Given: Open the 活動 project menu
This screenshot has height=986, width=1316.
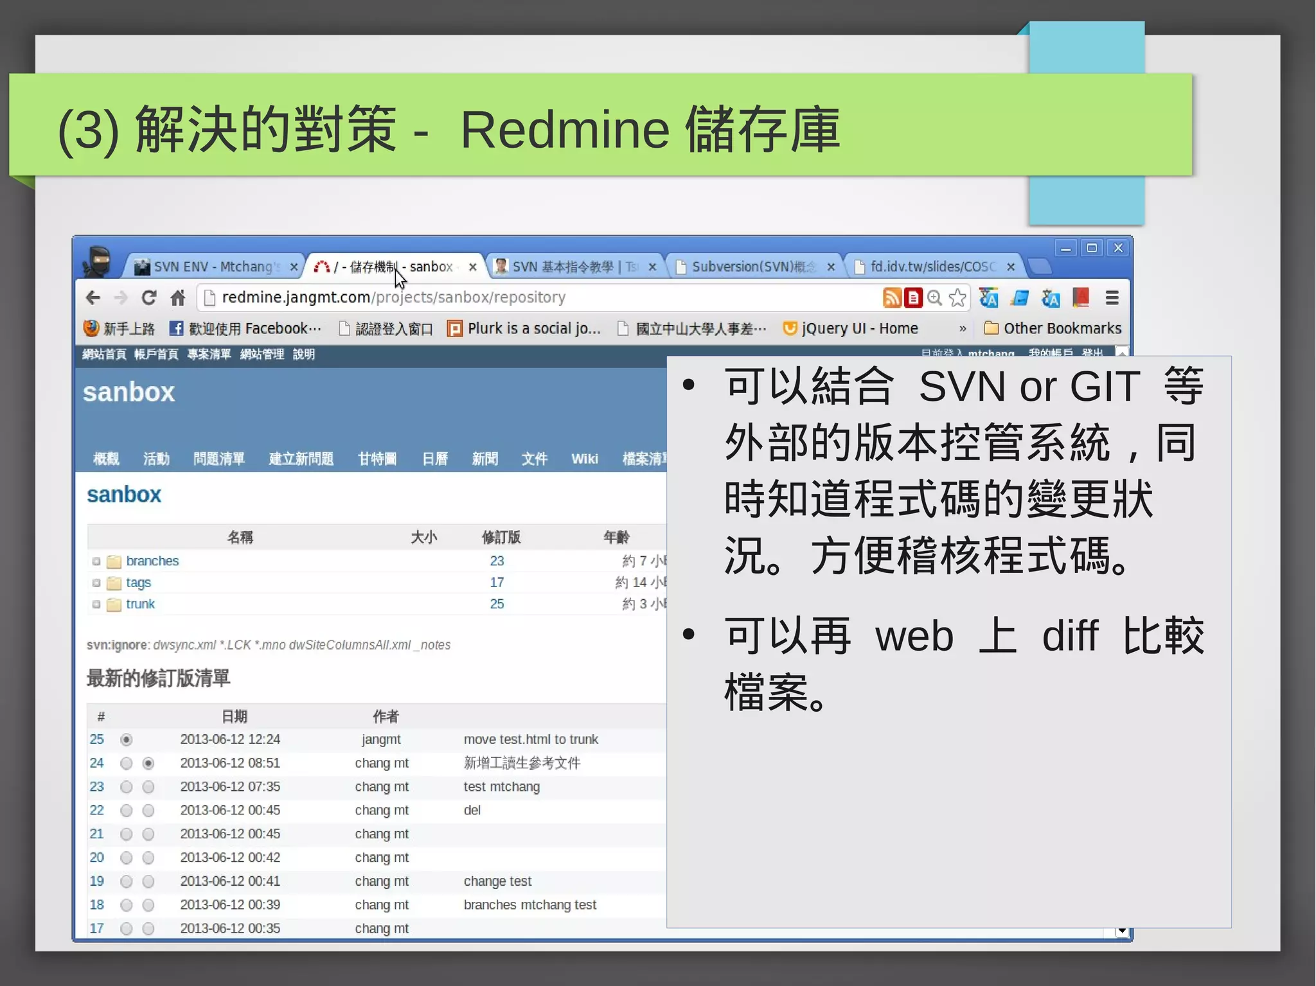Looking at the screenshot, I should tap(156, 459).
